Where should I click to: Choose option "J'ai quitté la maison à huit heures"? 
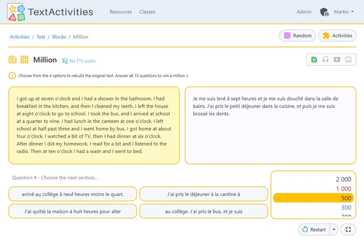click(72, 211)
